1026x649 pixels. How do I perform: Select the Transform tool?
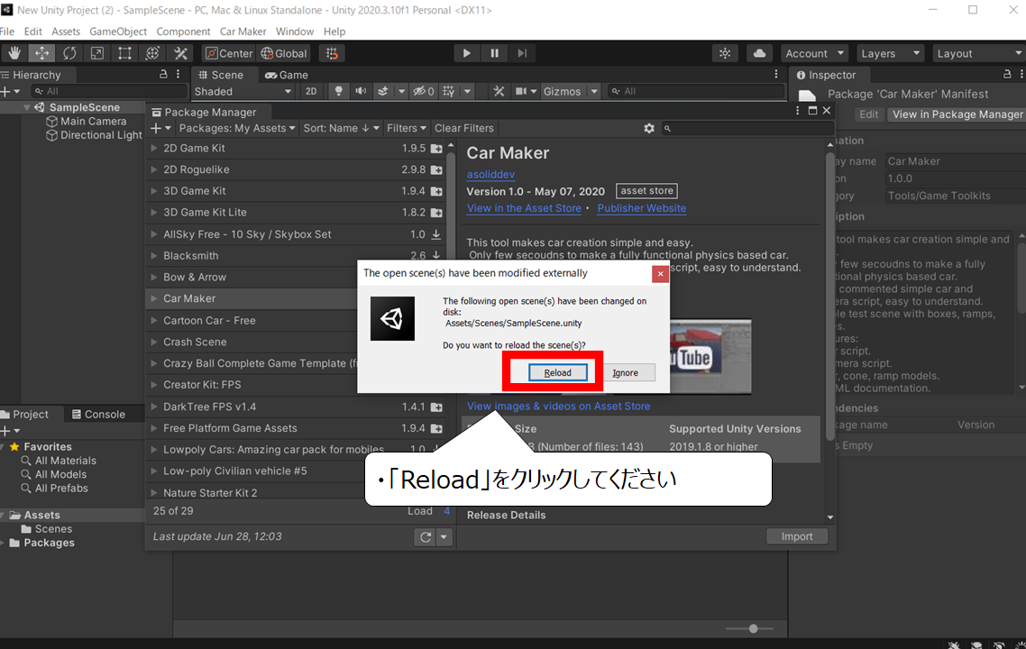[152, 54]
